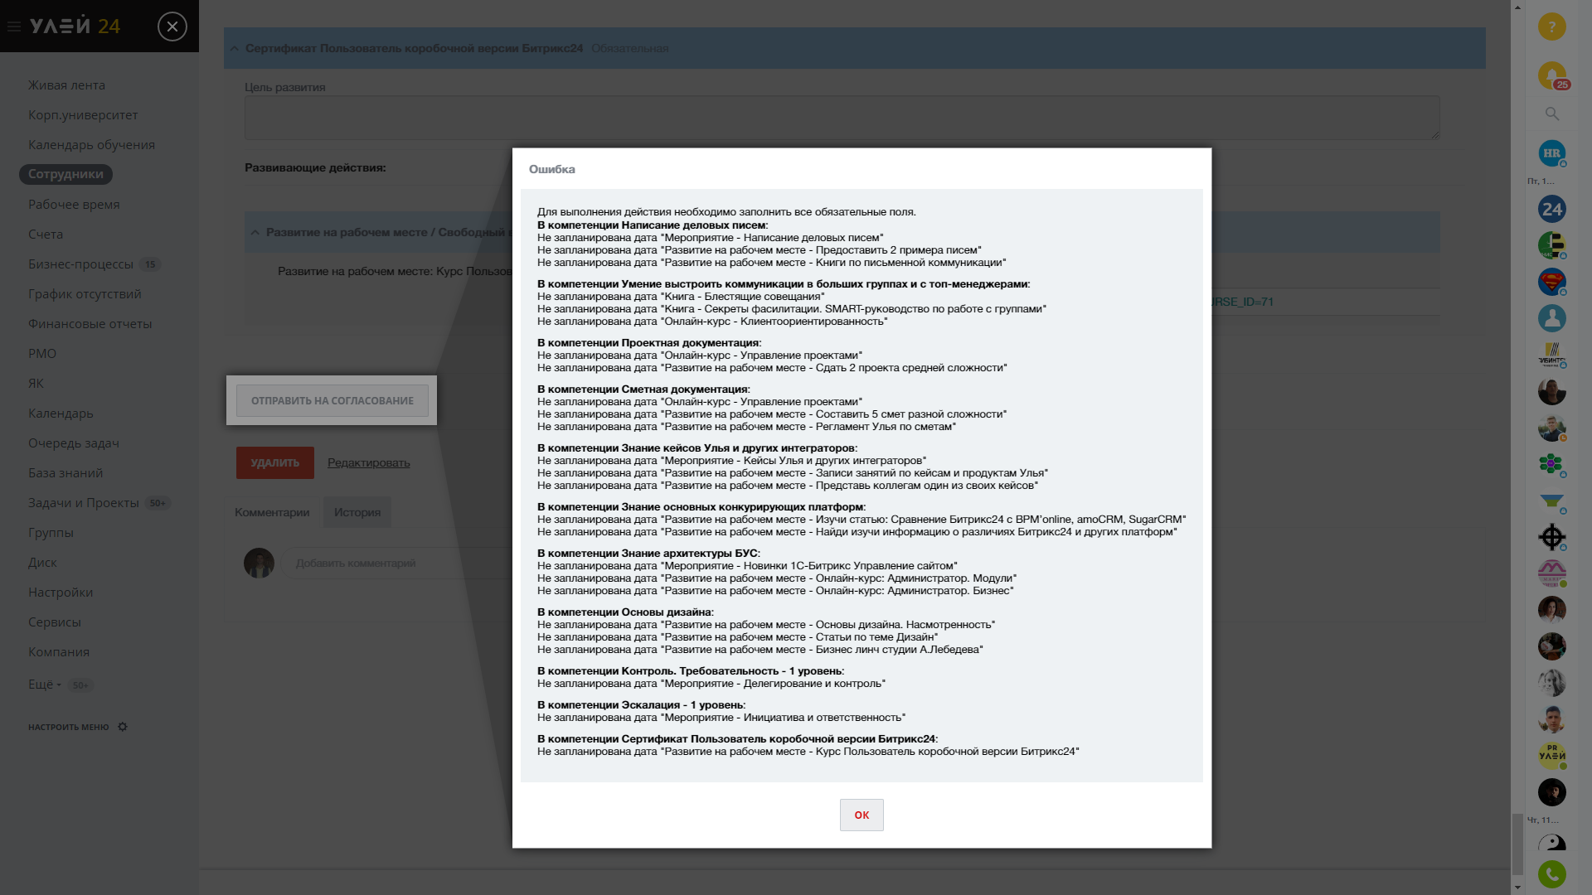Image resolution: width=1592 pixels, height=895 pixels.
Task: Open График отсутствий
Action: 85,294
